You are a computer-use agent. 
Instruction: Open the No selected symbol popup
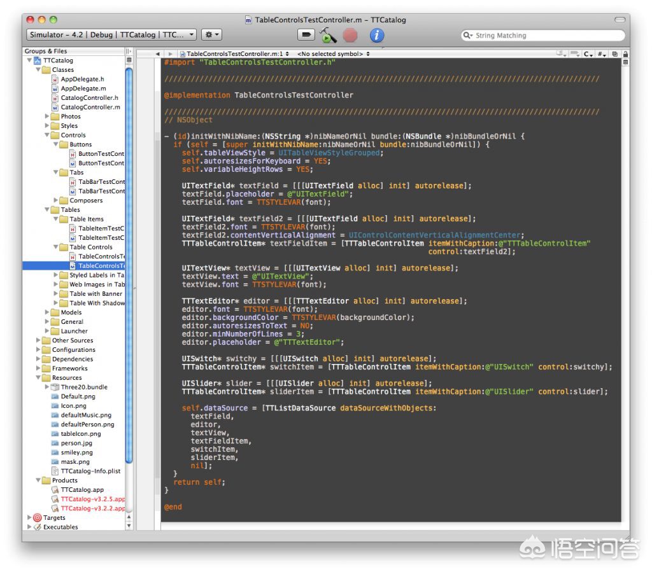click(x=333, y=54)
